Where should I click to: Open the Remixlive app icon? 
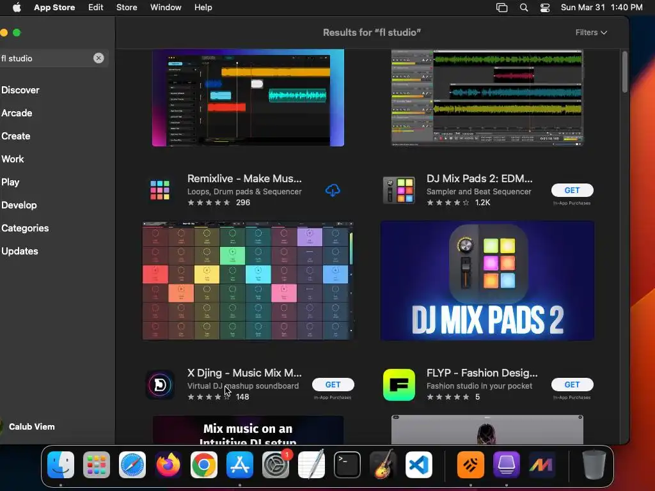click(x=160, y=190)
